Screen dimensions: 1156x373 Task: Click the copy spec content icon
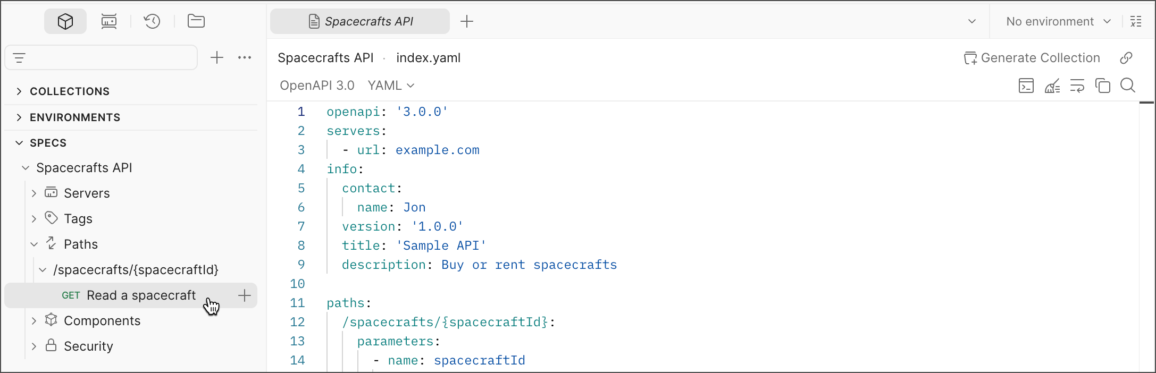click(1103, 86)
